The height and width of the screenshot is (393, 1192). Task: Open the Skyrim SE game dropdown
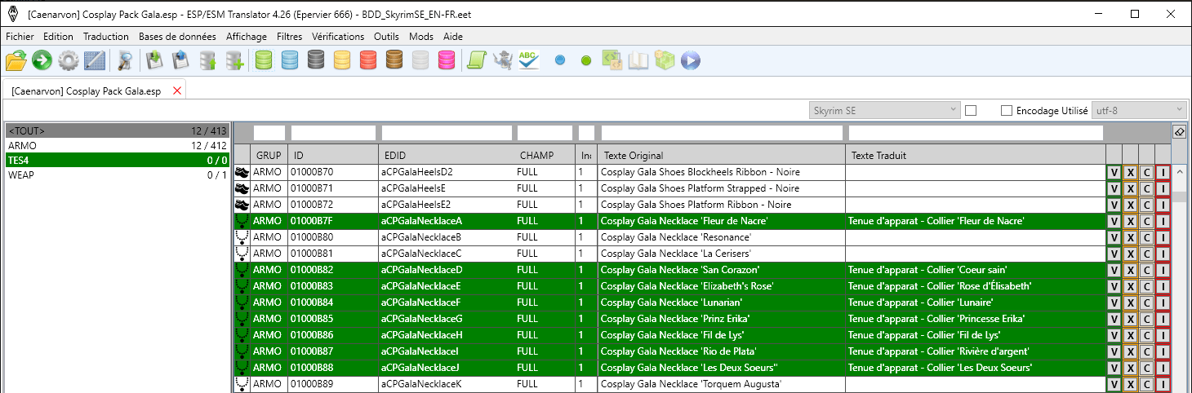click(x=885, y=111)
